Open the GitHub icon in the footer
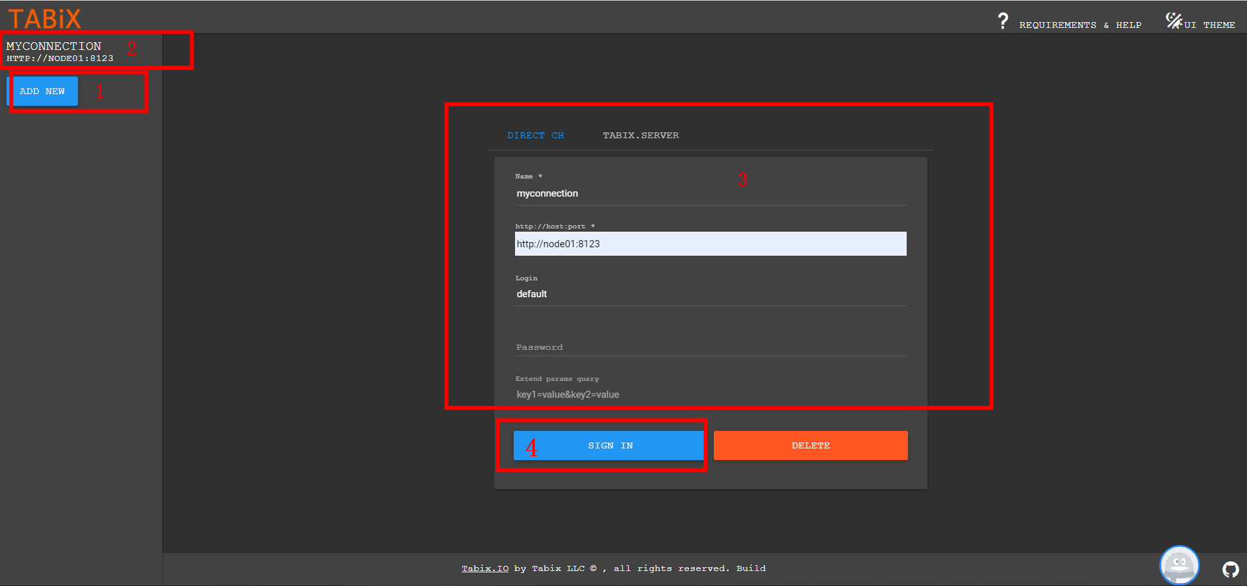Viewport: 1247px width, 586px height. point(1231,569)
